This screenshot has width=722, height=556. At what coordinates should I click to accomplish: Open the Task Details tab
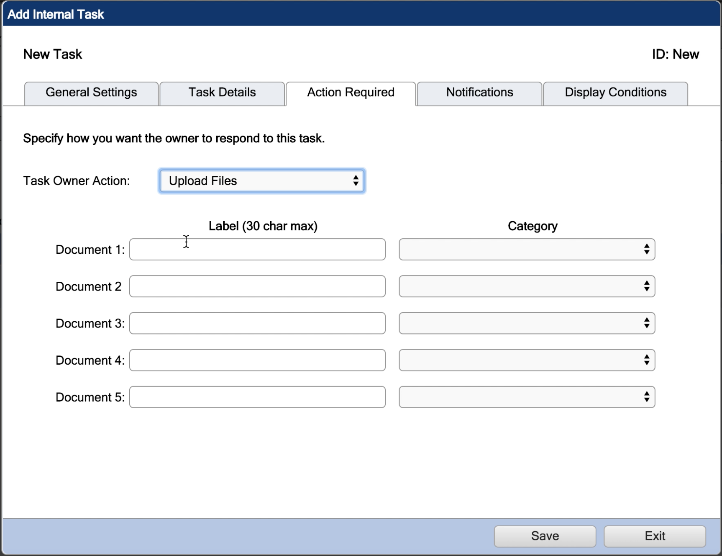point(222,93)
